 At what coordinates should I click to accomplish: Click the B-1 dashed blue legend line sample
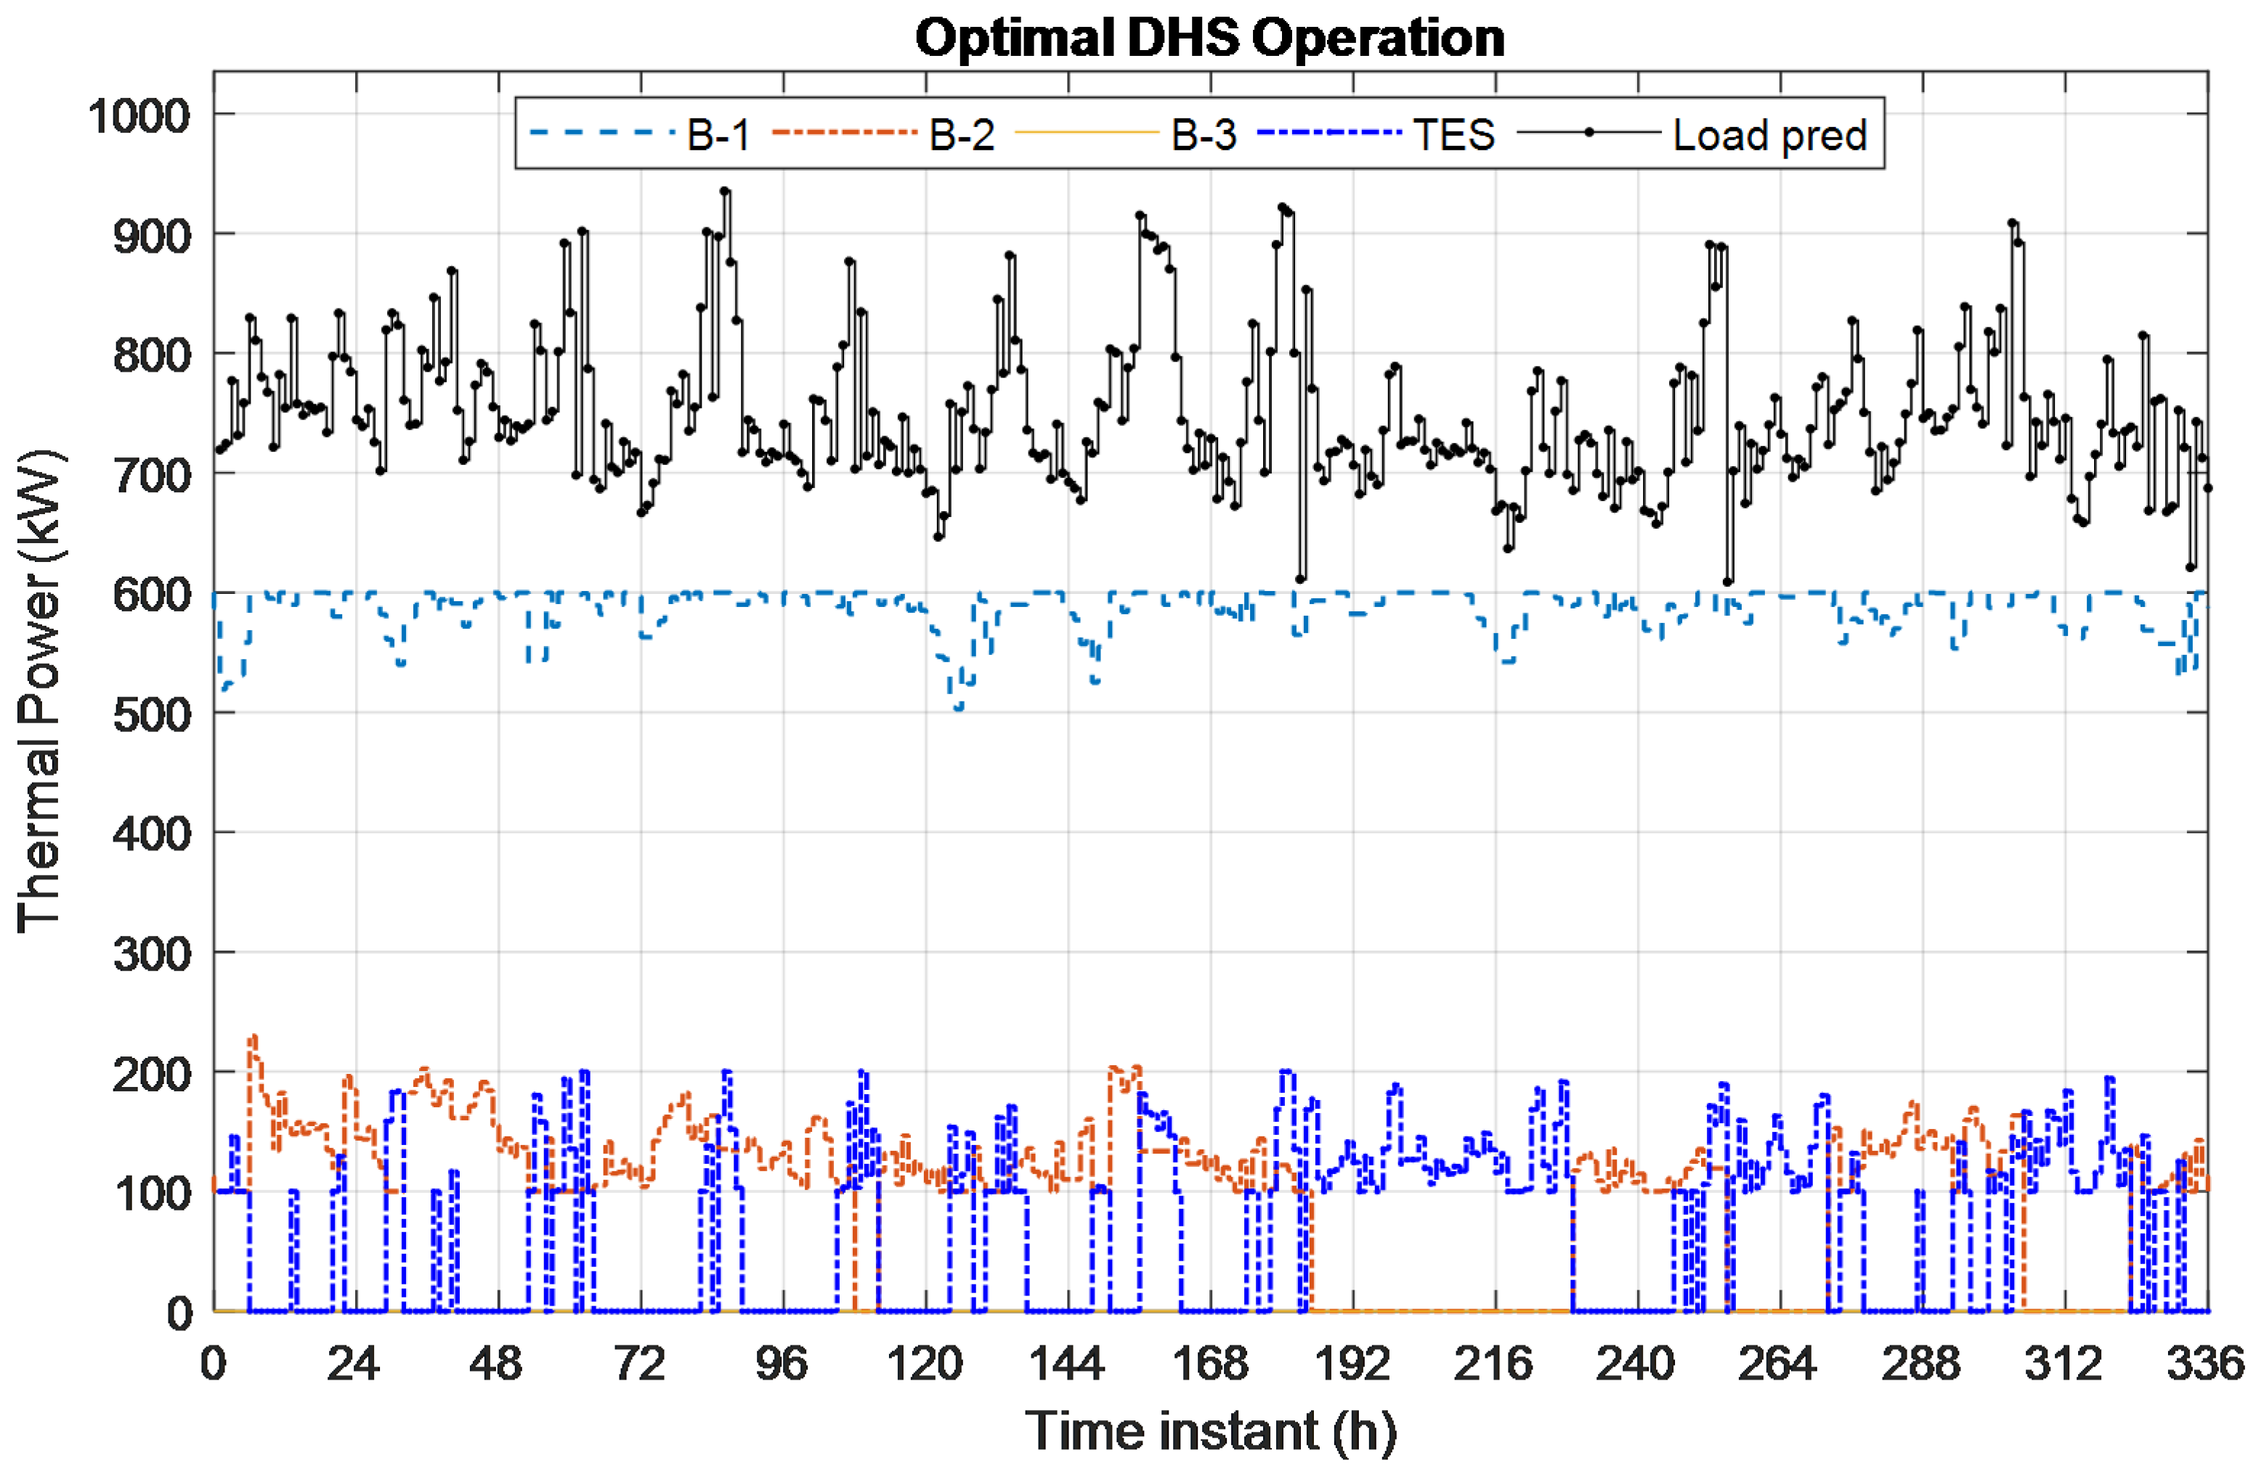(602, 133)
